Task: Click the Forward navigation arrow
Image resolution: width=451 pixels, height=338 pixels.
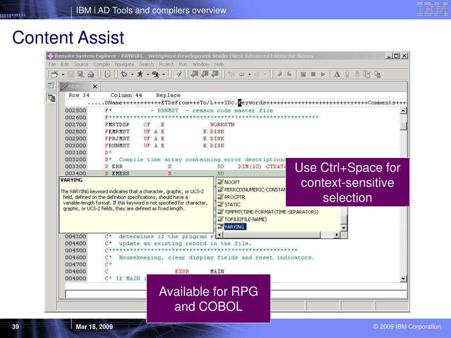Action: 257,74
